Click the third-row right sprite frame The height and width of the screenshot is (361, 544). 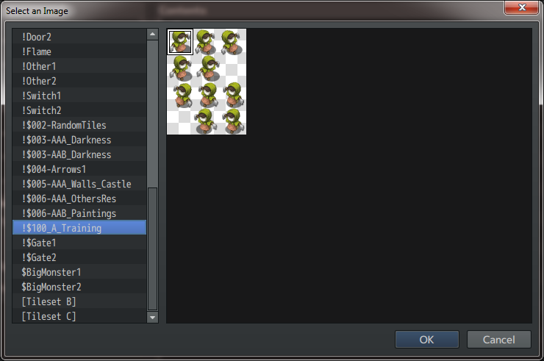pyautogui.click(x=233, y=95)
